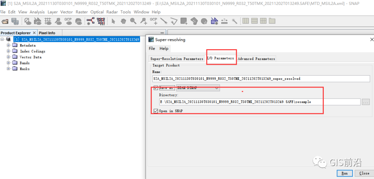Minimize the Product Explorer panel
This screenshot has height=179, width=374.
click(x=162, y=33)
